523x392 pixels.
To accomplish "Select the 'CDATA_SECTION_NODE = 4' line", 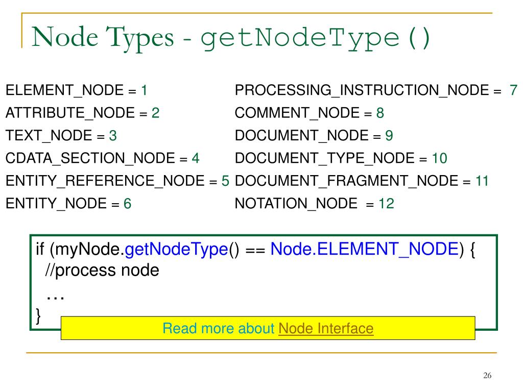I will coord(102,158).
